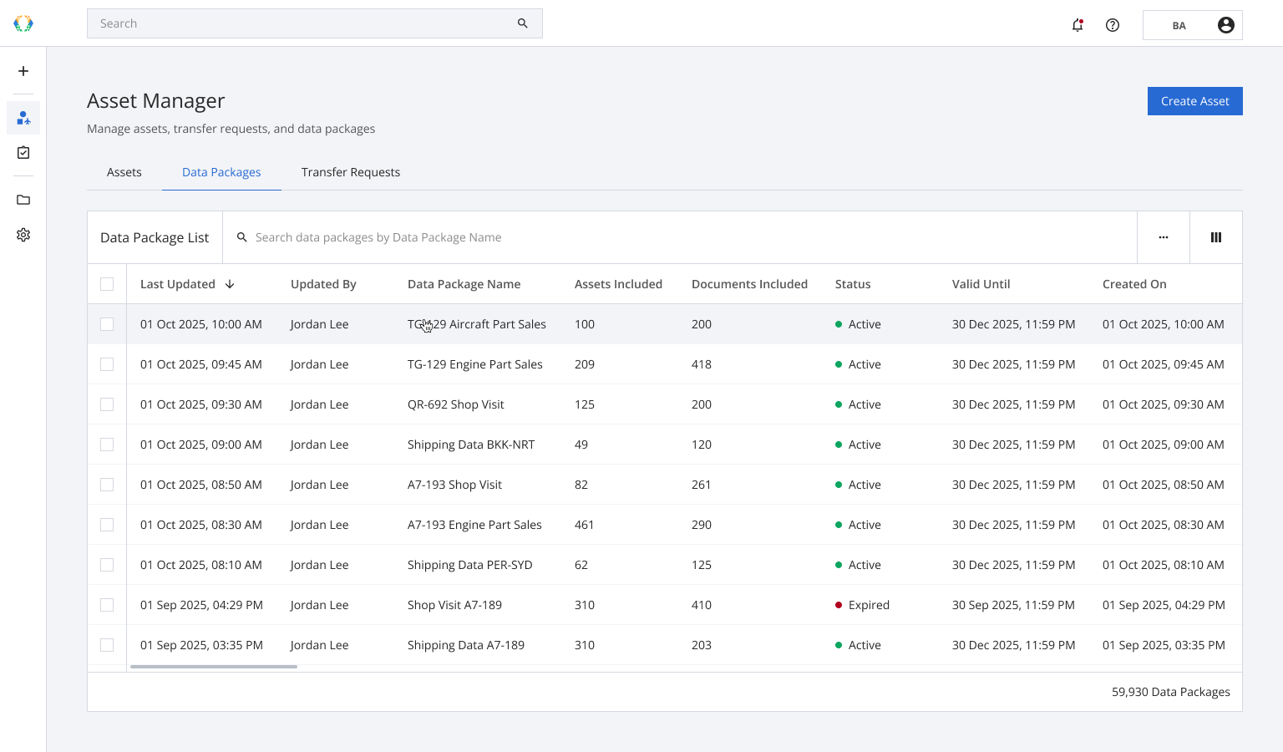This screenshot has height=752, width=1283.
Task: Click the Valid Until column header
Action: click(981, 284)
